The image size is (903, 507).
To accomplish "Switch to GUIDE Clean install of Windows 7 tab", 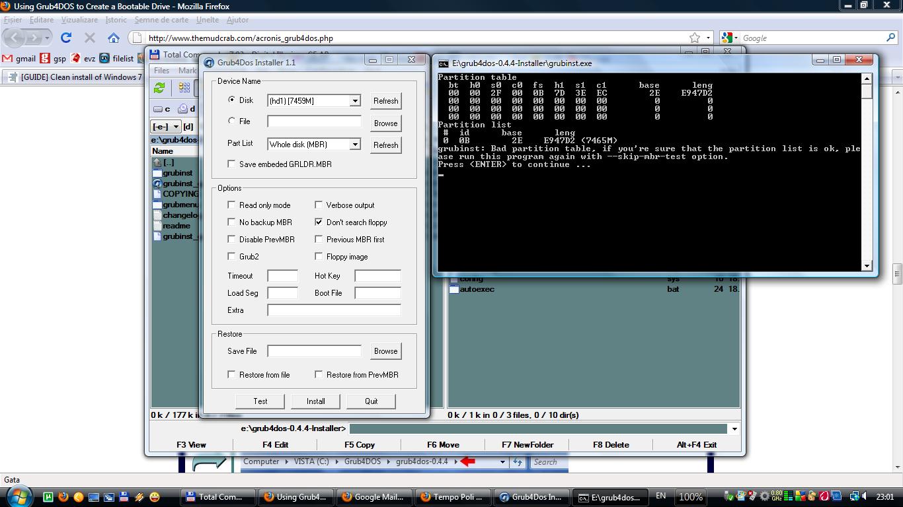I will pyautogui.click(x=75, y=77).
